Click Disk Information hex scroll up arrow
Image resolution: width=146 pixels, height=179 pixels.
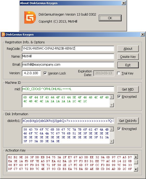click(x=112, y=129)
